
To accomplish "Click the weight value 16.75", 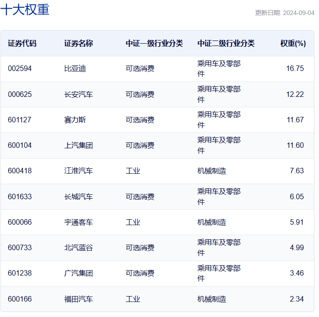I will pyautogui.click(x=295, y=68).
